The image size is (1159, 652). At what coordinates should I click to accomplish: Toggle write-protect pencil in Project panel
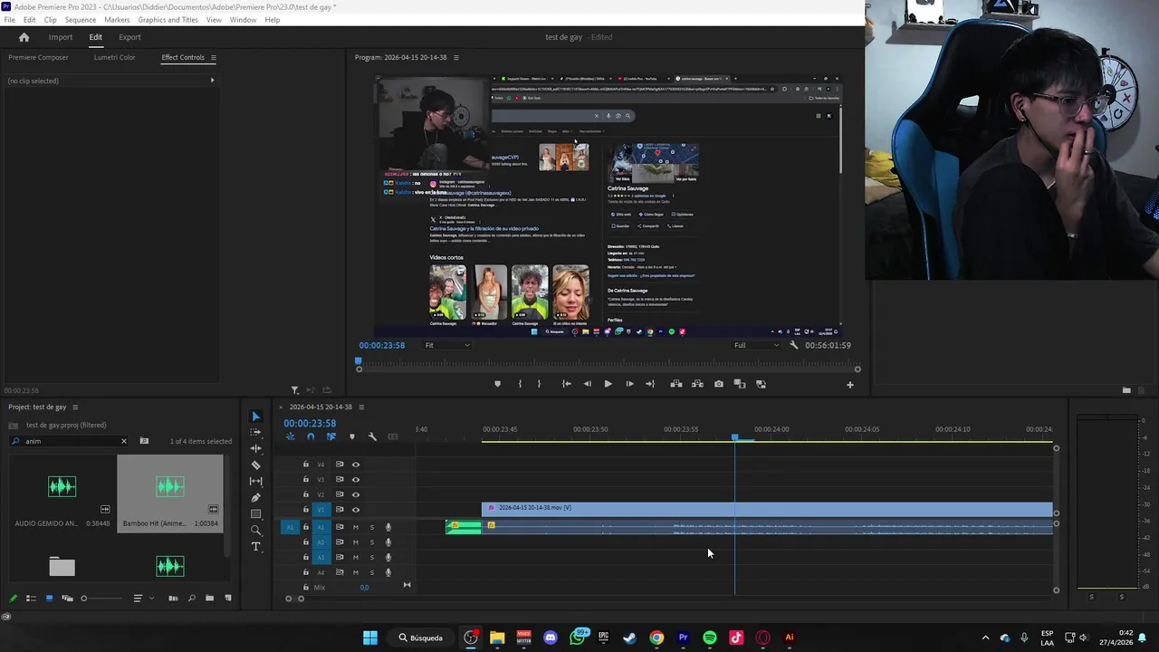coord(13,598)
